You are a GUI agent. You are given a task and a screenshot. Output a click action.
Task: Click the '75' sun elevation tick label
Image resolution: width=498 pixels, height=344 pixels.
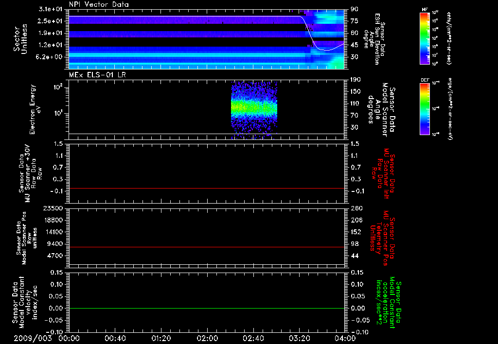[354, 21]
